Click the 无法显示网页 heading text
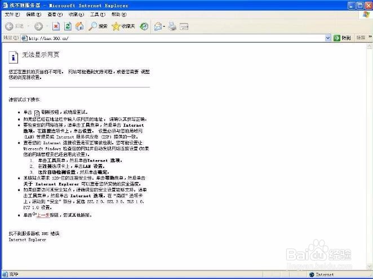This screenshot has width=373, height=279. tap(41, 55)
